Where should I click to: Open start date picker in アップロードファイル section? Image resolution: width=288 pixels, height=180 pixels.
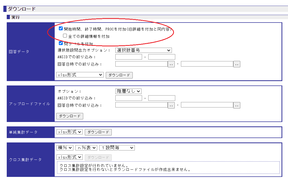coord(171,105)
